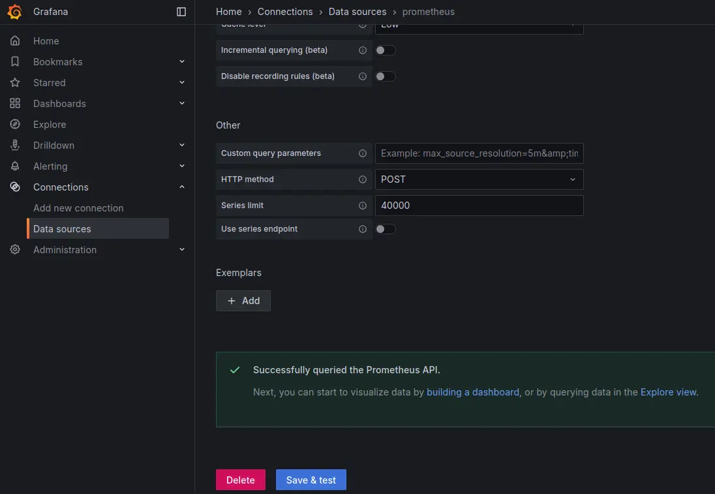The image size is (715, 494).
Task: Click the Series limit input field
Action: pos(479,206)
